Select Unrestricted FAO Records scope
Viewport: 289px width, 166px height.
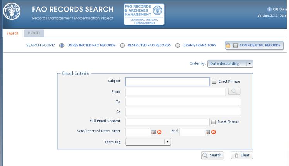pos(62,46)
